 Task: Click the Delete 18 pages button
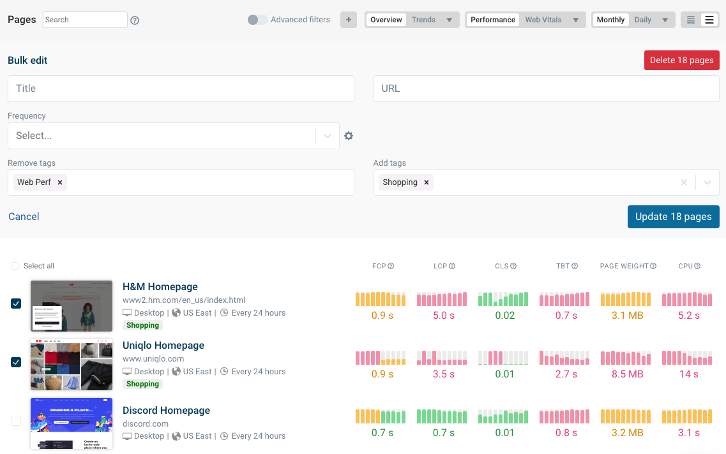pos(681,59)
